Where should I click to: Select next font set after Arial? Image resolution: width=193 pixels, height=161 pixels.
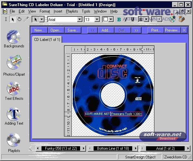188,148
